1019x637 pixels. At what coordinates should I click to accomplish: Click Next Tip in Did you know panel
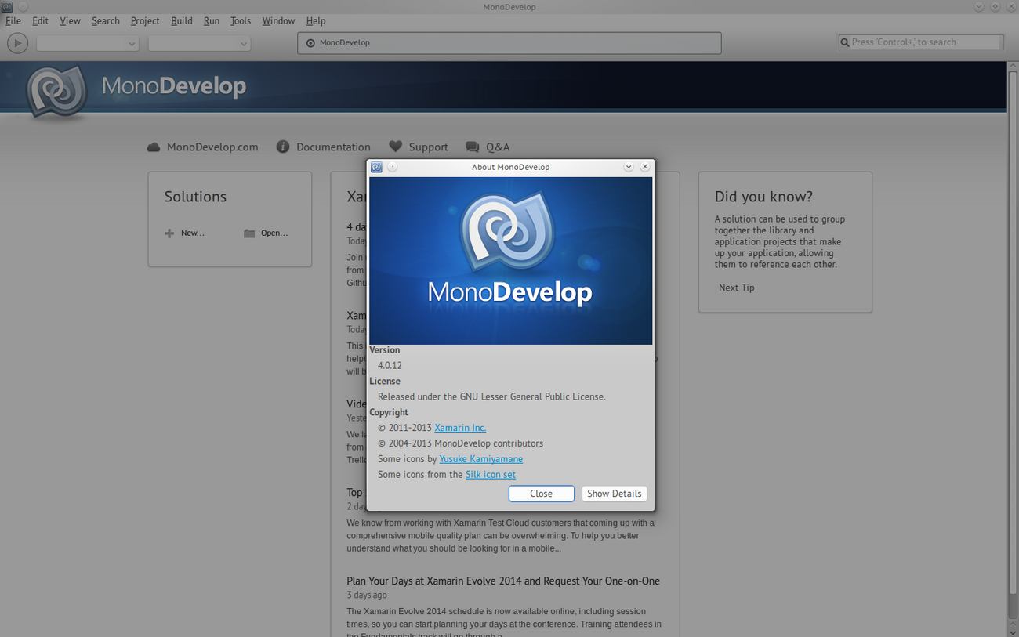point(737,288)
